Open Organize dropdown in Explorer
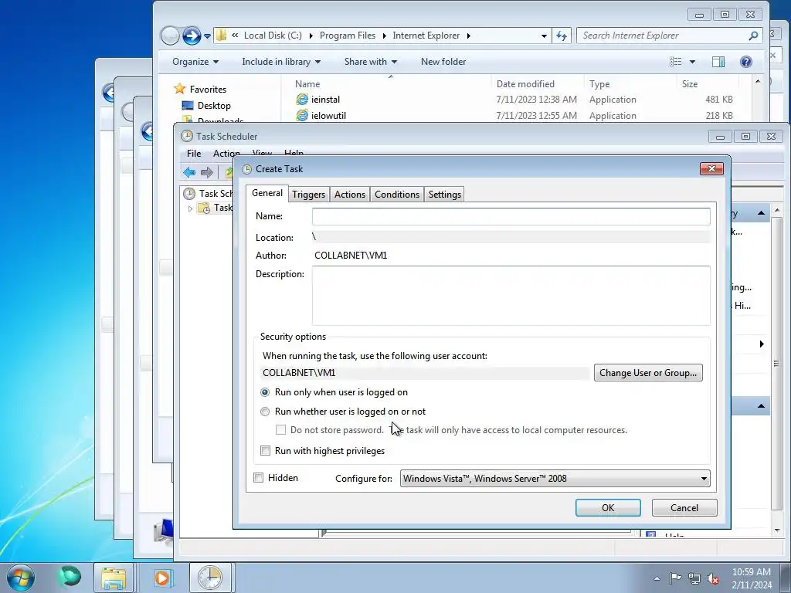Screen dimensions: 791x593 coord(195,62)
